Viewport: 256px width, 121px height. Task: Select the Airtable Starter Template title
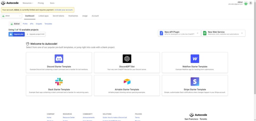tap(127, 89)
